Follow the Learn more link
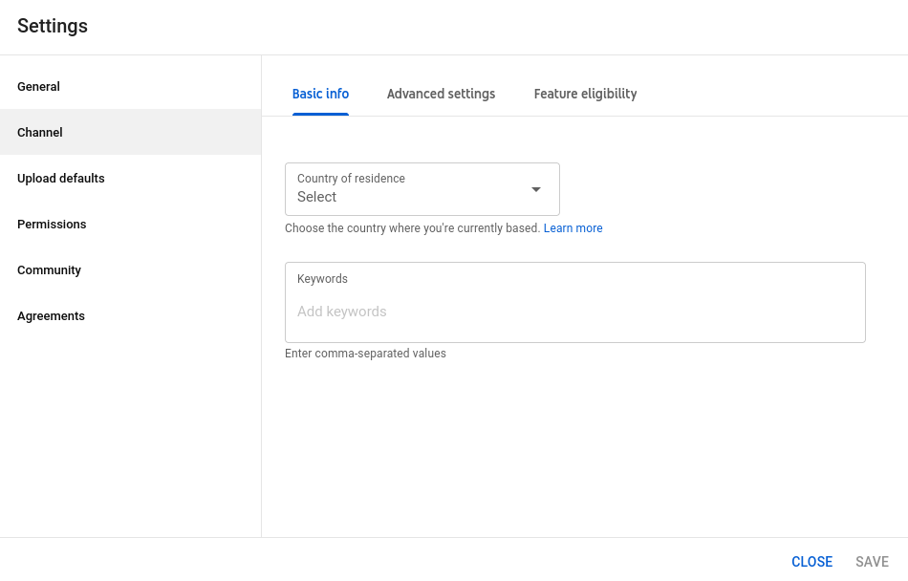 (x=573, y=228)
